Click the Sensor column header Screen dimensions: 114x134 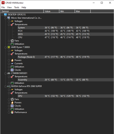(x=22, y=11)
